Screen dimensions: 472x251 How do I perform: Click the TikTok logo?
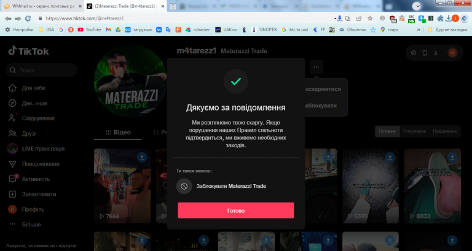[29, 51]
